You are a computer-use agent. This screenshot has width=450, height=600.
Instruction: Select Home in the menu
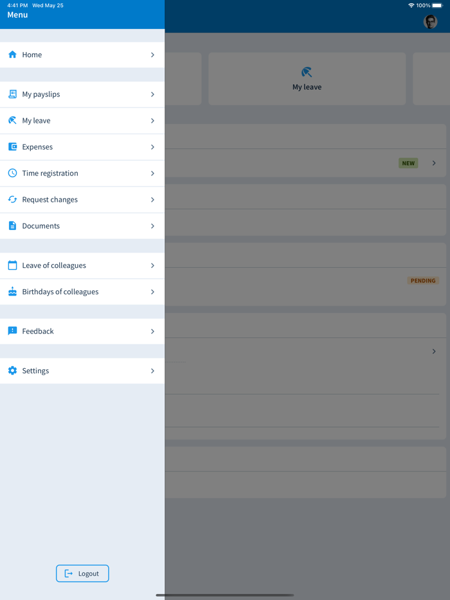(82, 55)
